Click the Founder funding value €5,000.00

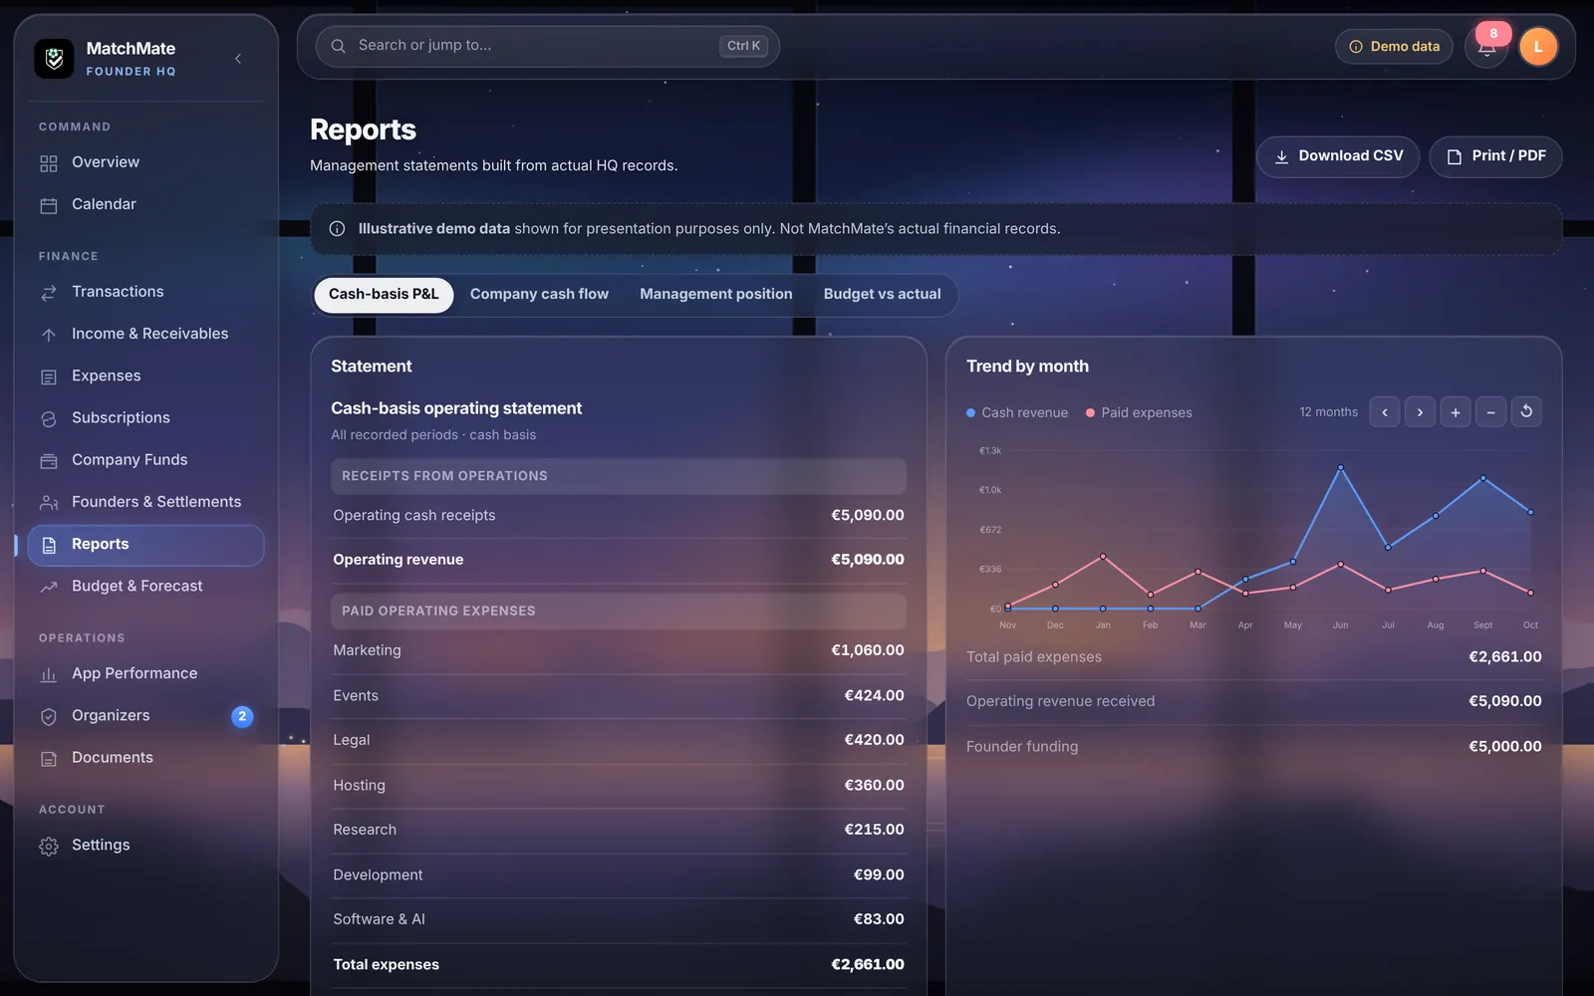point(1504,746)
